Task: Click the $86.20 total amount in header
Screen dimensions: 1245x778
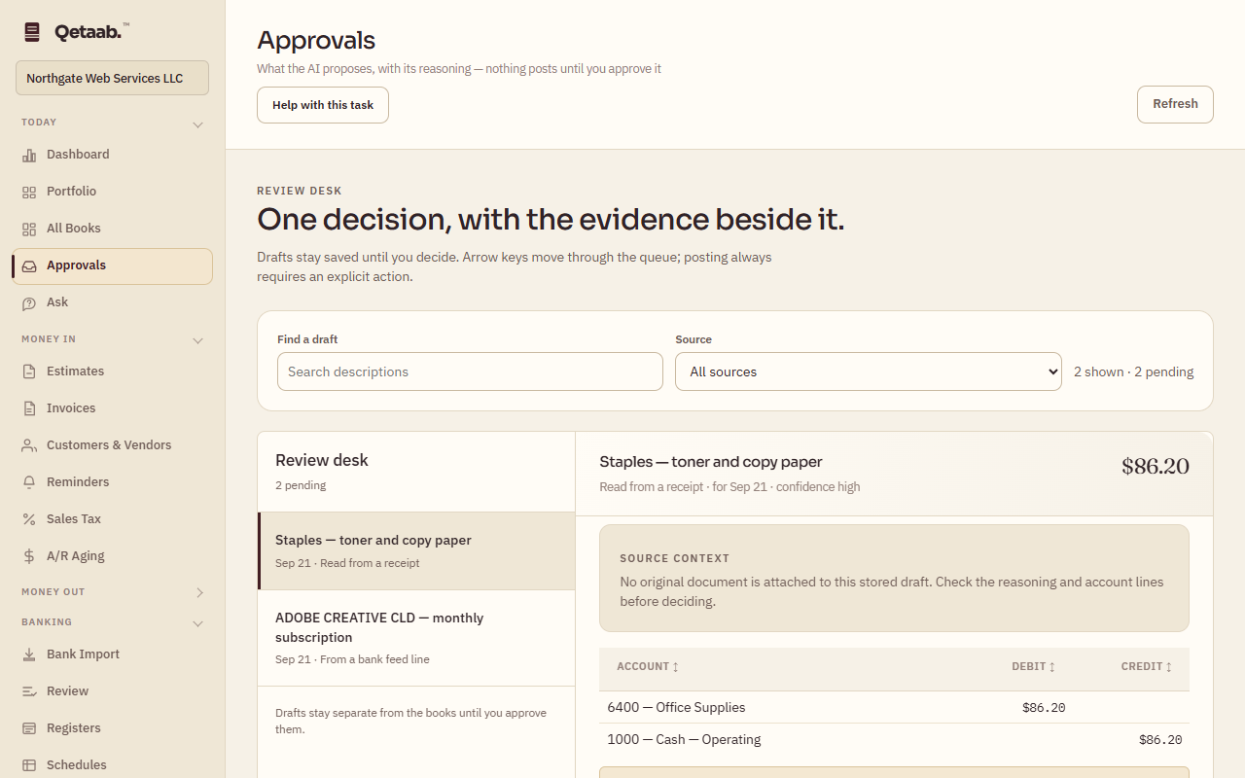Action: pos(1156,466)
